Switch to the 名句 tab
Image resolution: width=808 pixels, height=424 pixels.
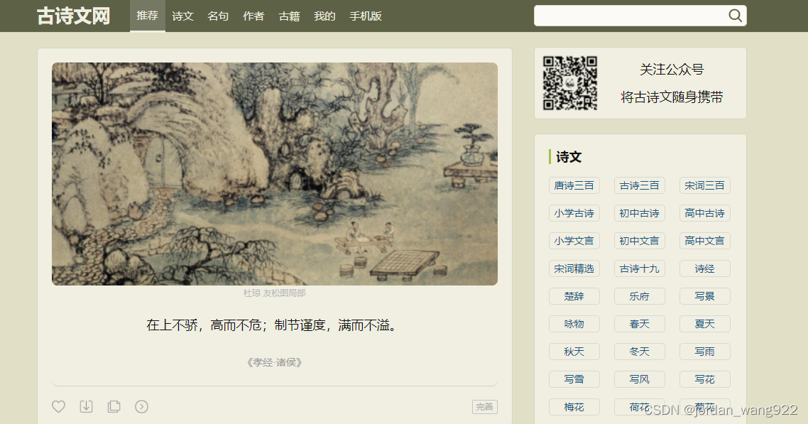pyautogui.click(x=218, y=16)
